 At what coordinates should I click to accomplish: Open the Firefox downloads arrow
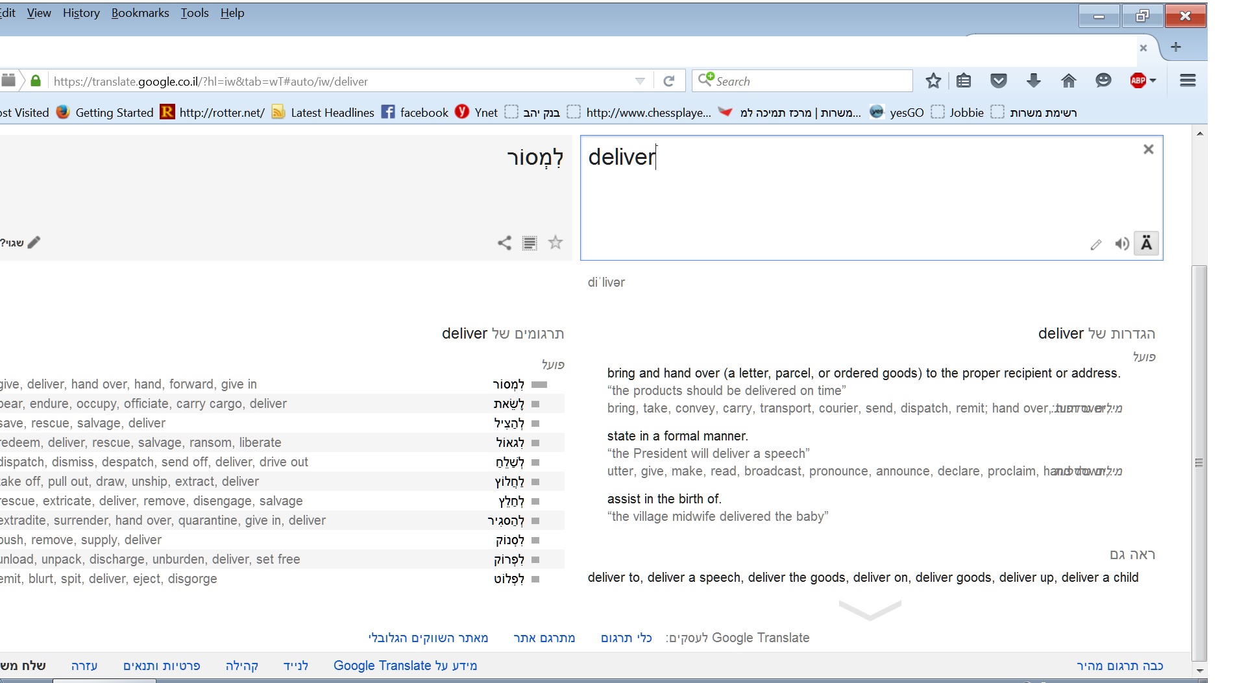(1033, 81)
